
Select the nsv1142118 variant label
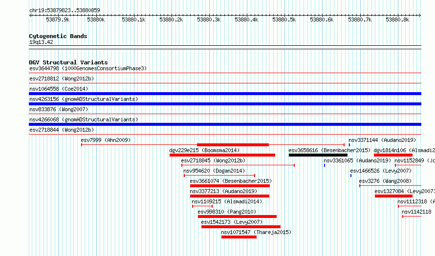416,212
